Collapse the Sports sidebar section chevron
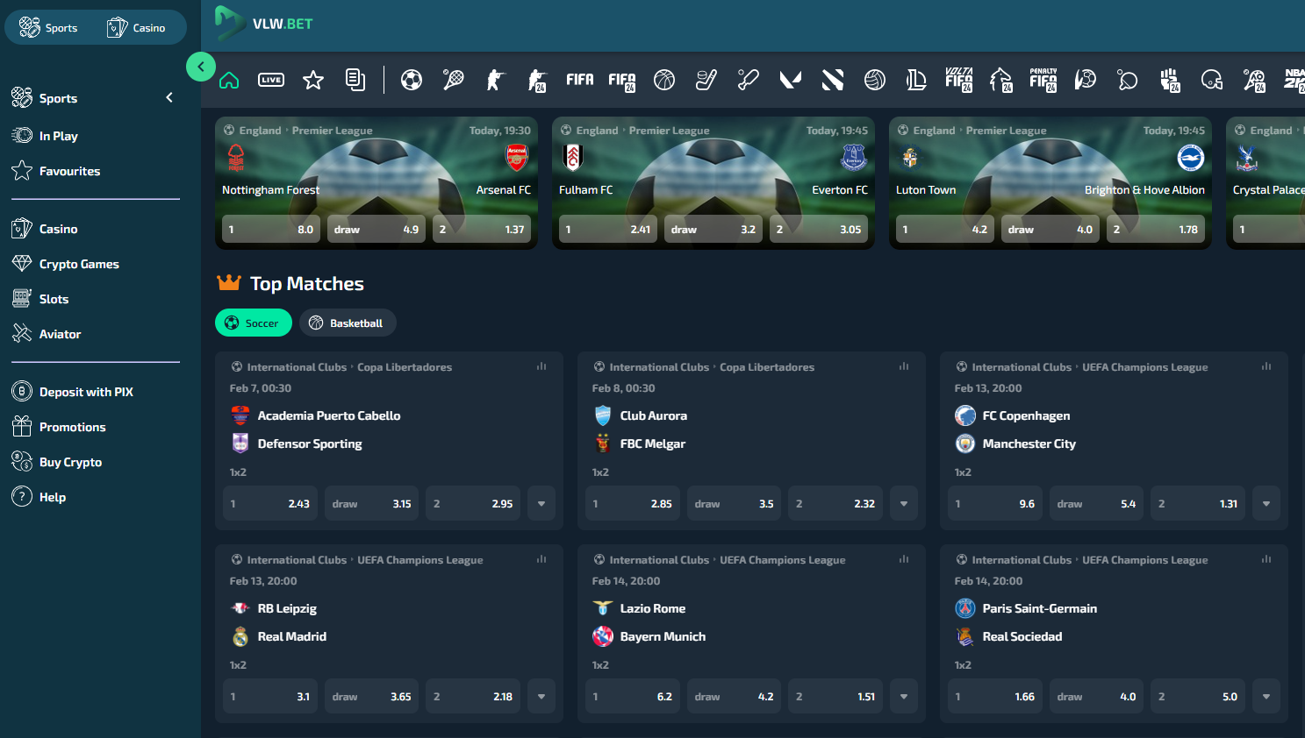 pos(169,97)
